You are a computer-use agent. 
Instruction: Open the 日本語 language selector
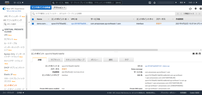tap(20, 93)
